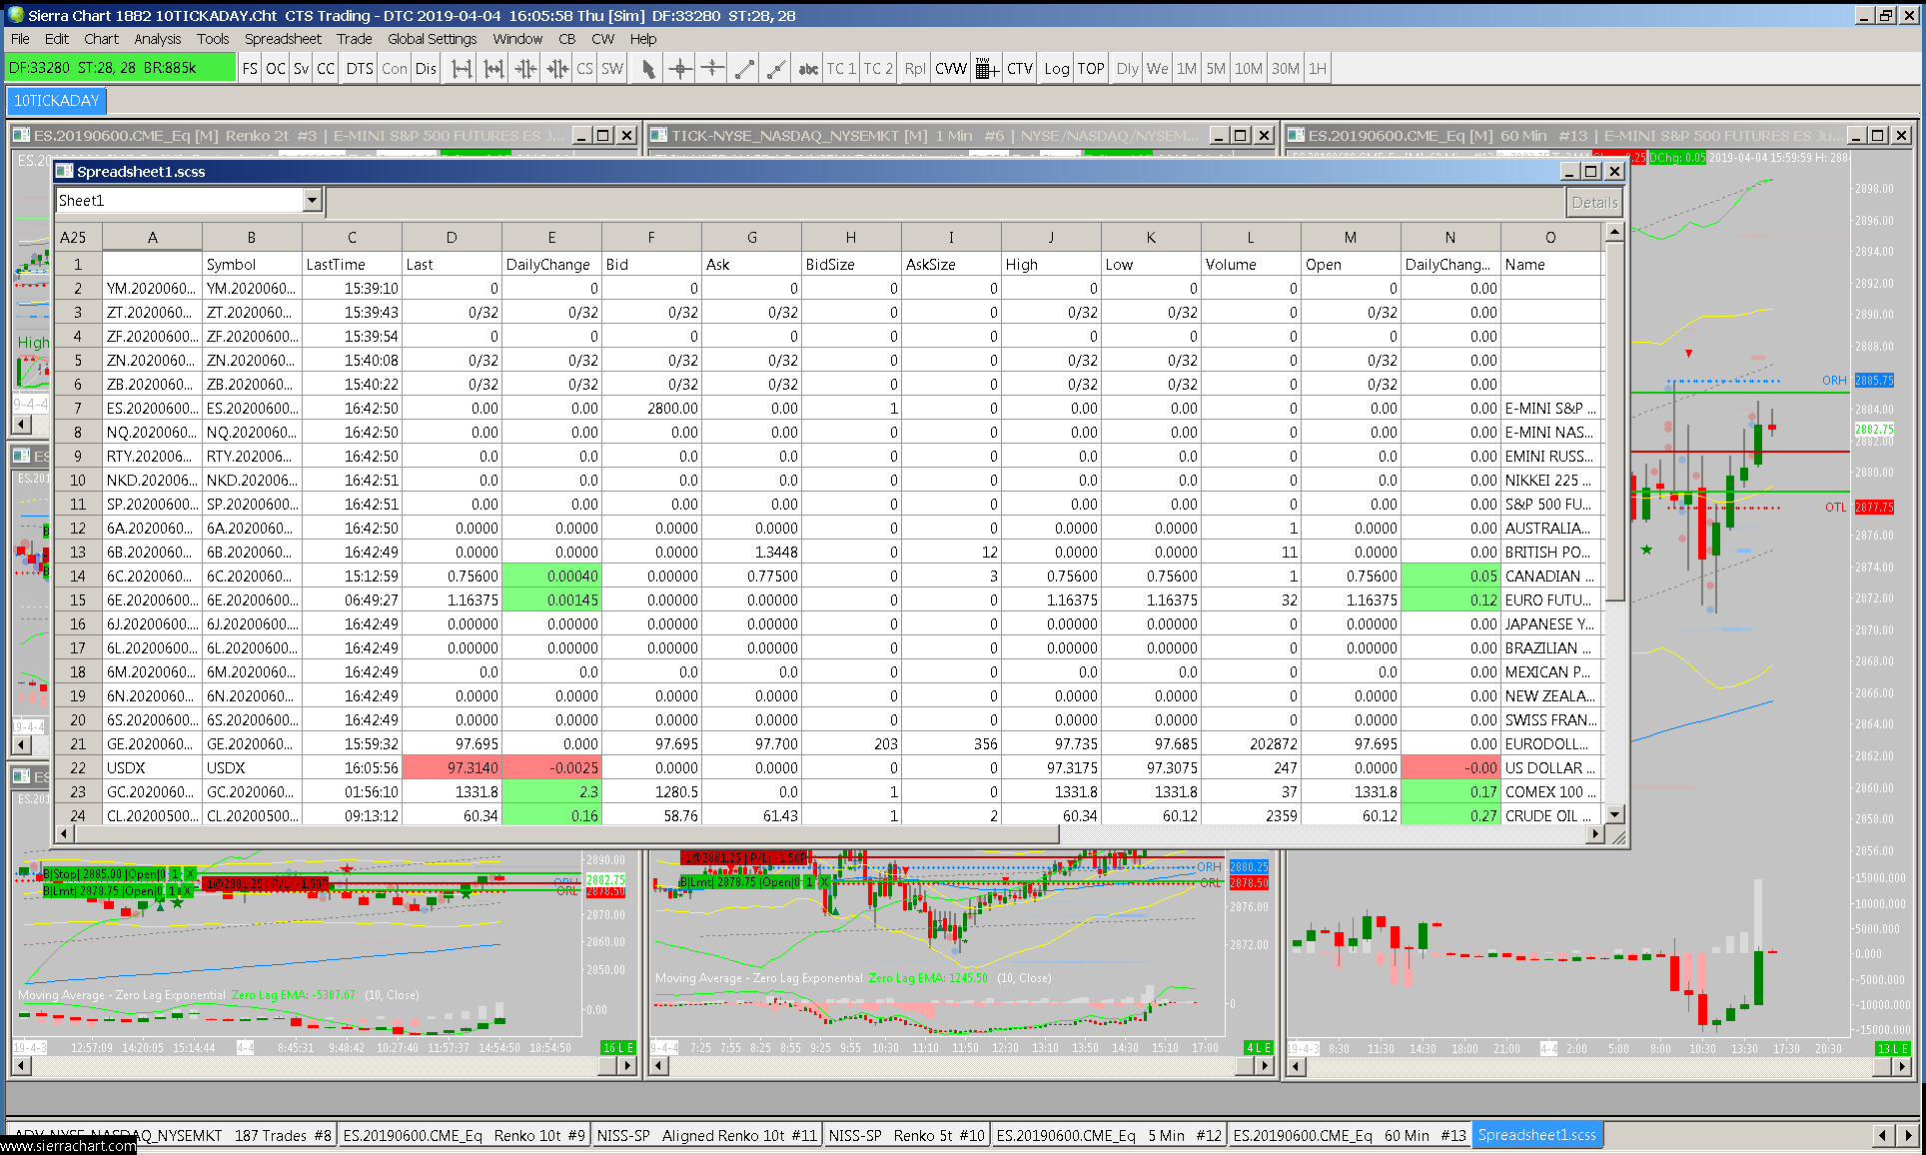
Task: Activate the chart values crosshair tool
Action: (x=680, y=69)
